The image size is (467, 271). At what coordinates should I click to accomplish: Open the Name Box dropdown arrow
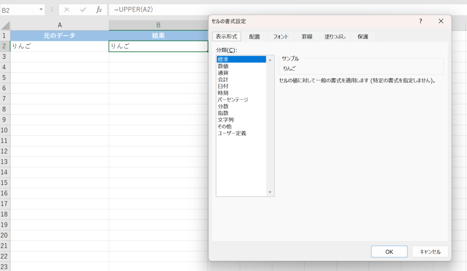pos(42,10)
